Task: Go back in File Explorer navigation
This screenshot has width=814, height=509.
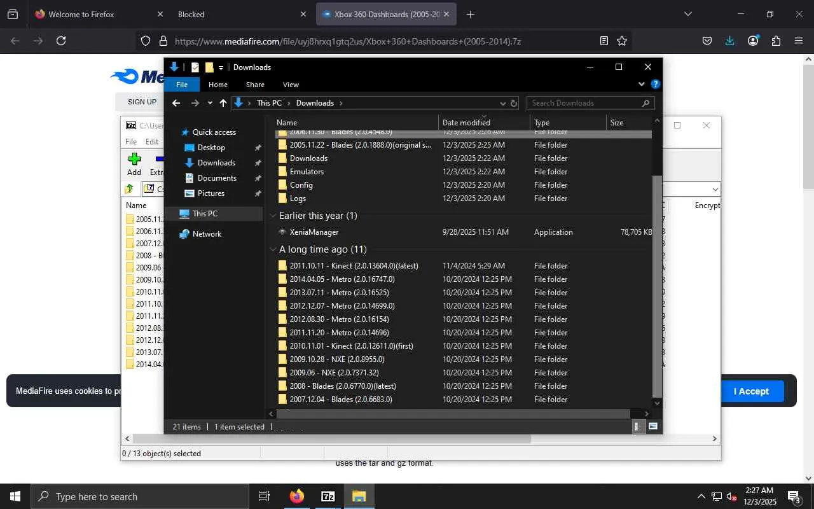Action: coord(177,103)
